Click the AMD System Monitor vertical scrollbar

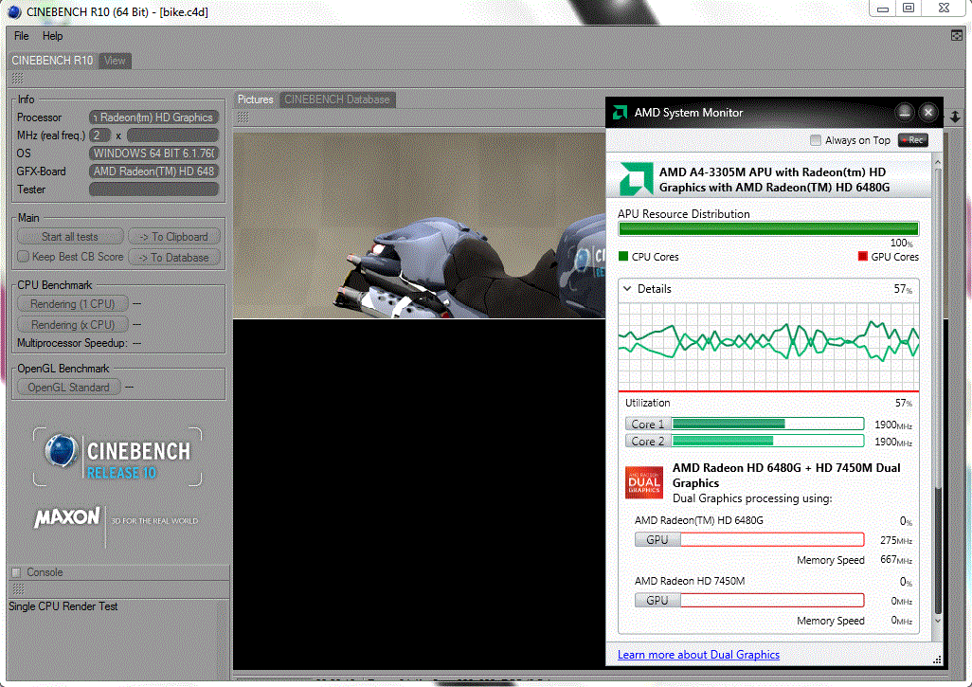pyautogui.click(x=937, y=390)
